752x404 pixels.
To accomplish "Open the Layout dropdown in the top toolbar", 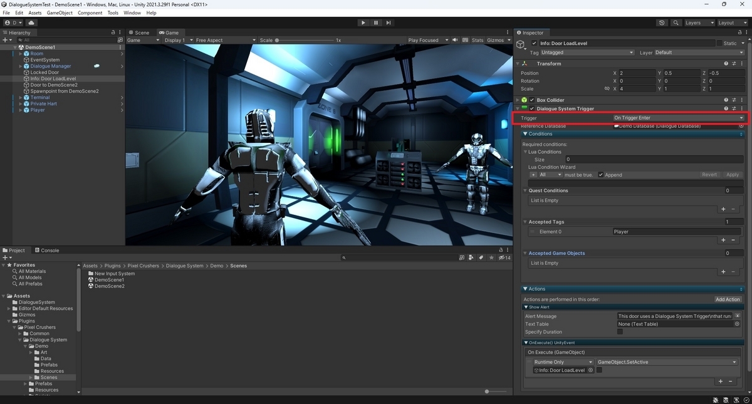I will [733, 23].
